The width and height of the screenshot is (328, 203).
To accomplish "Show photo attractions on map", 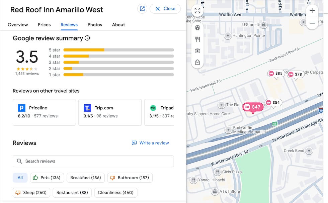I will tap(197, 51).
